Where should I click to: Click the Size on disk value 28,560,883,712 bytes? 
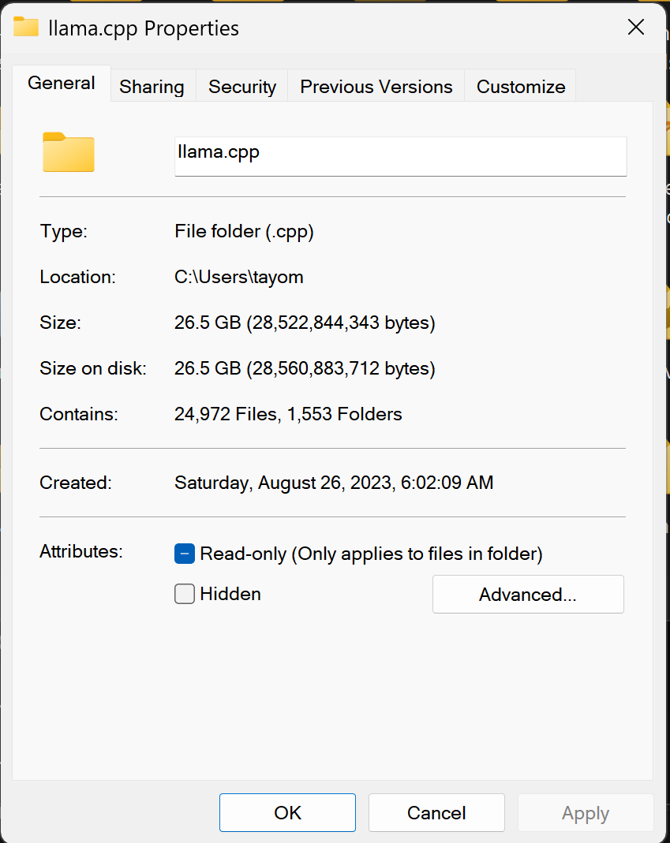click(305, 368)
